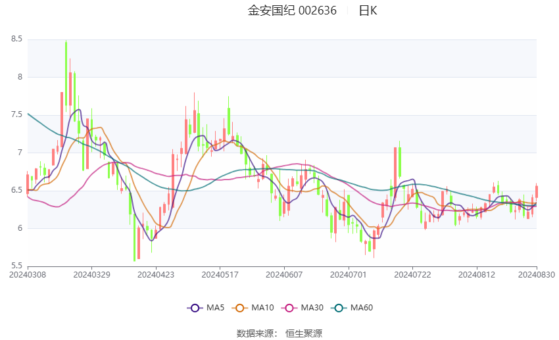Click the 8.5 price axis label
The image size is (559, 340).
pyautogui.click(x=16, y=39)
